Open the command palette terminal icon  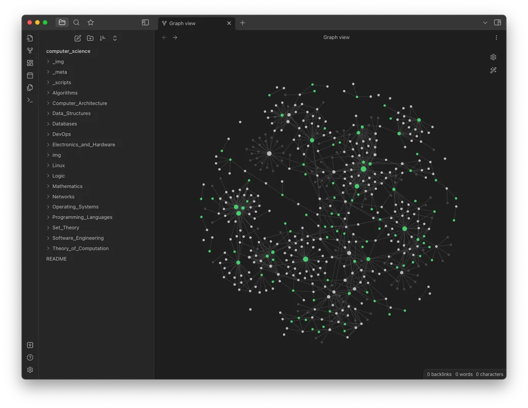30,100
